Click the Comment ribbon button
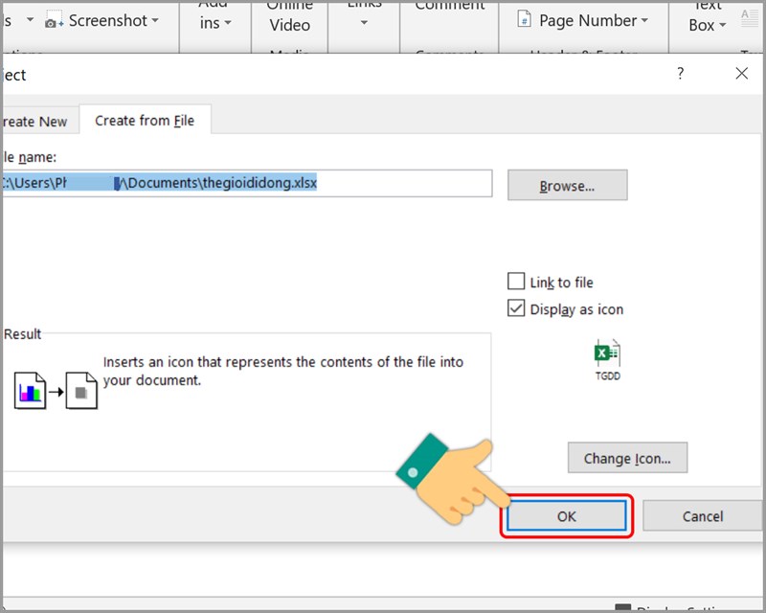This screenshot has height=613, width=766. point(450,6)
